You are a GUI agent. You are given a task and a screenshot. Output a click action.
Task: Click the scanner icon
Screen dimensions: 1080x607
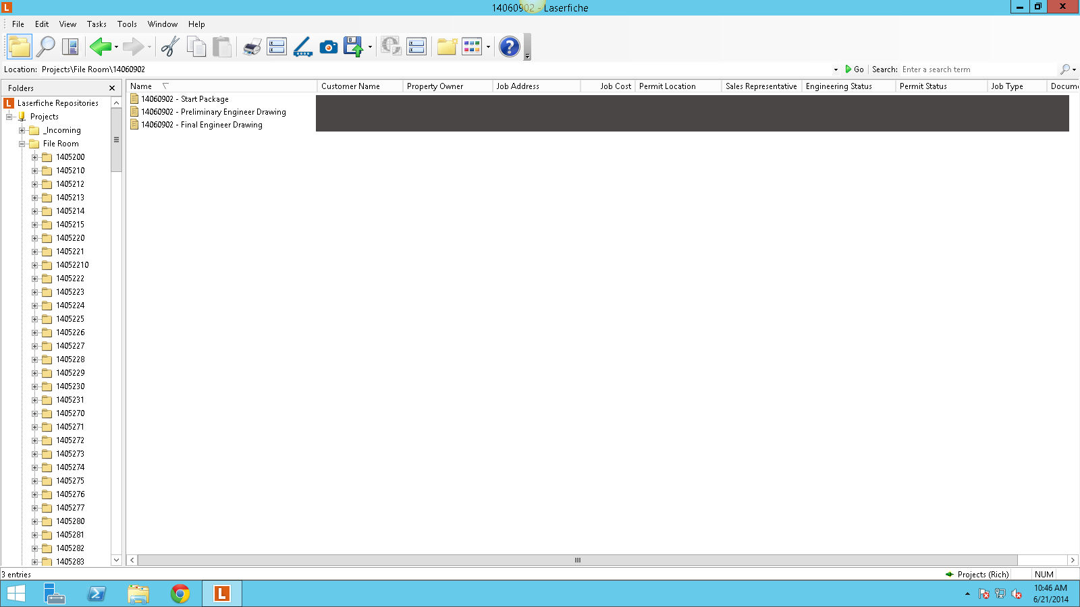pyautogui.click(x=302, y=47)
